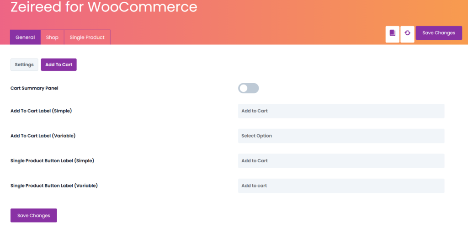Open the Shop tab
Image resolution: width=468 pixels, height=229 pixels.
click(x=52, y=37)
